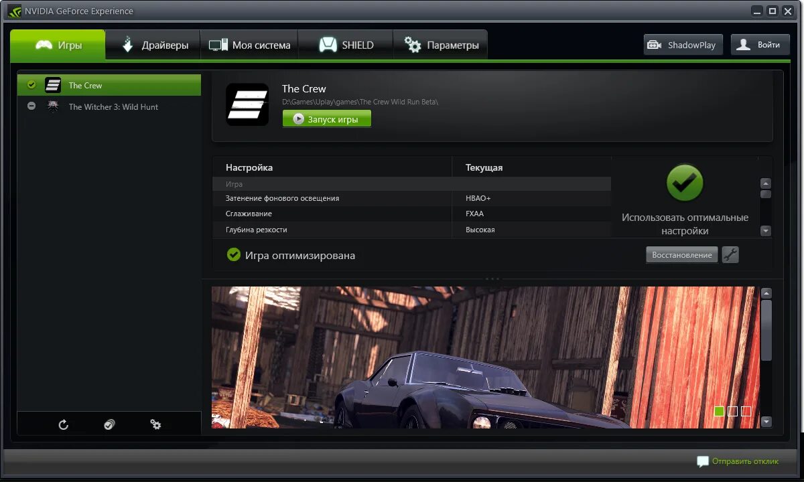Minimize the GeForce Experience window

tap(757, 10)
